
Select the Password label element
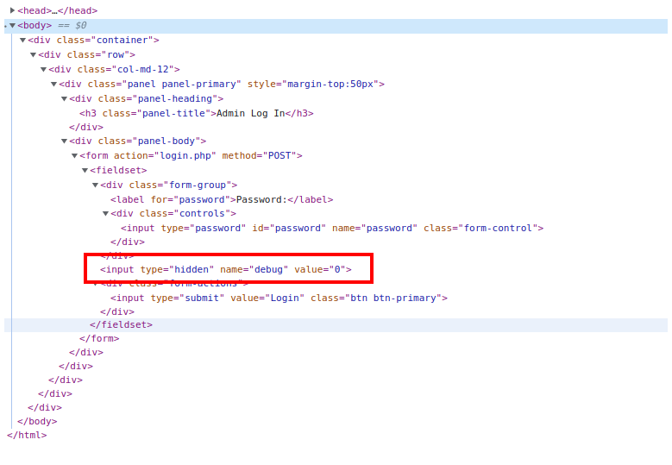point(221,199)
